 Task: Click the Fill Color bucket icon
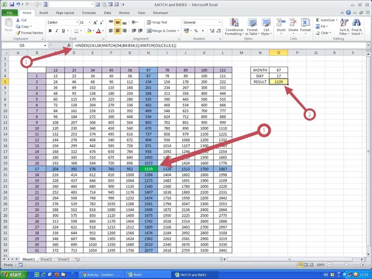[89, 31]
